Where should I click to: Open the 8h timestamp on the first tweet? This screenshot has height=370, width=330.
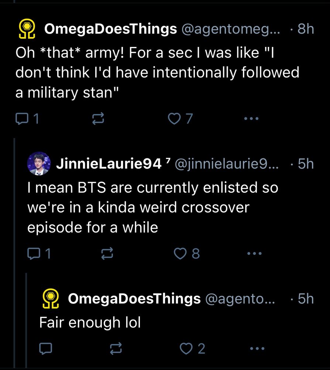(306, 29)
